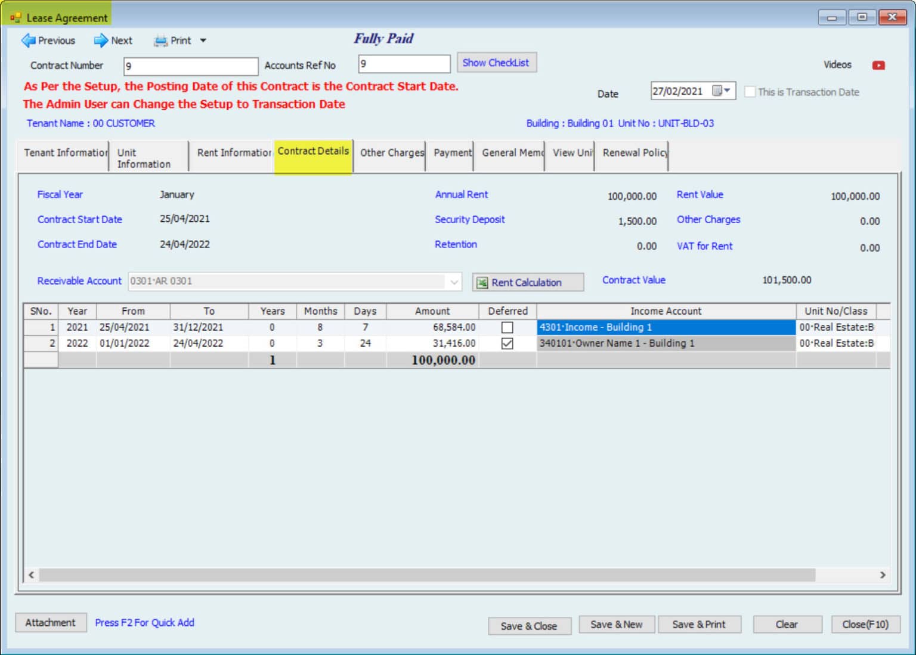Open the Videos YouTube icon
The width and height of the screenshot is (916, 655).
coord(878,65)
